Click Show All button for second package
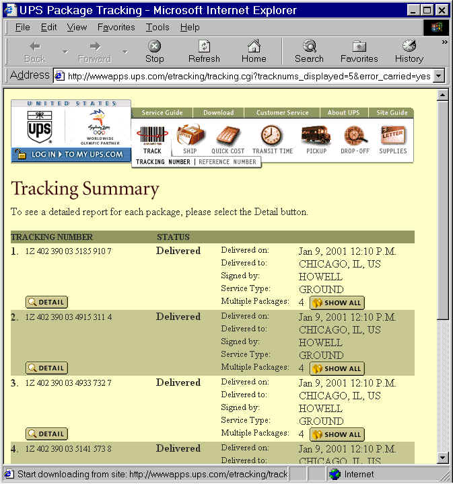453x484 pixels. [x=337, y=368]
